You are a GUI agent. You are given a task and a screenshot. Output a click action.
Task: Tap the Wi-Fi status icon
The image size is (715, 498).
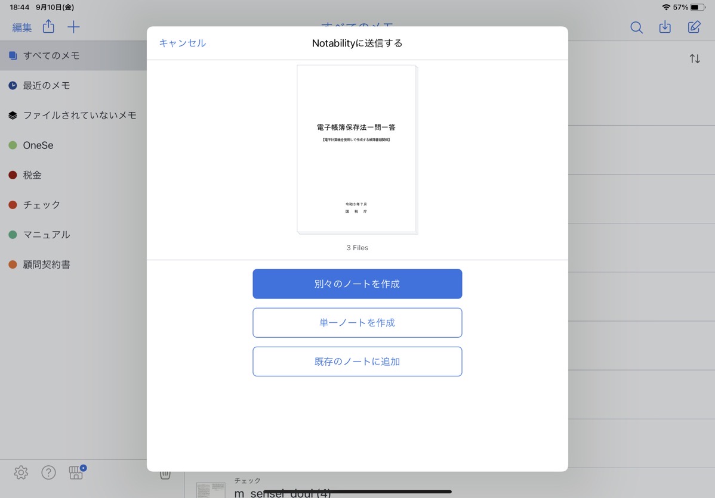coord(666,7)
